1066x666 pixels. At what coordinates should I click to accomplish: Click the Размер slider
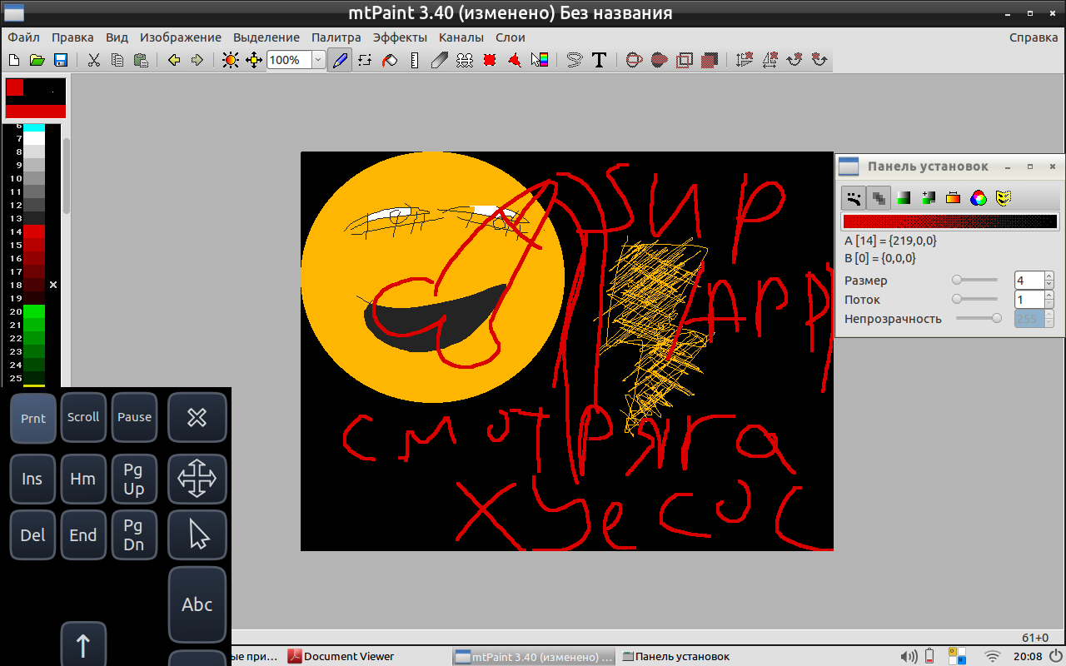(976, 281)
